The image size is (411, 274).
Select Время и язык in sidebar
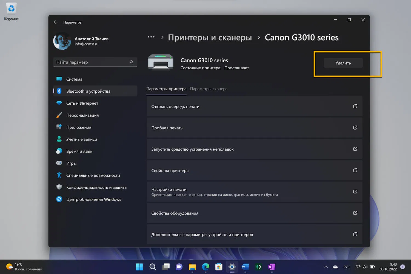[x=95, y=152]
